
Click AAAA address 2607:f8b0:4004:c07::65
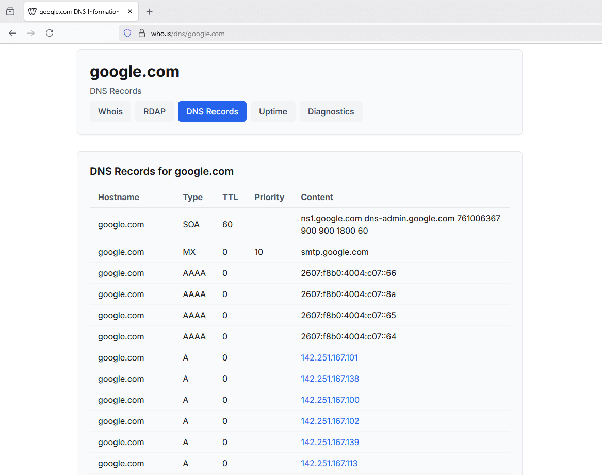tap(349, 315)
